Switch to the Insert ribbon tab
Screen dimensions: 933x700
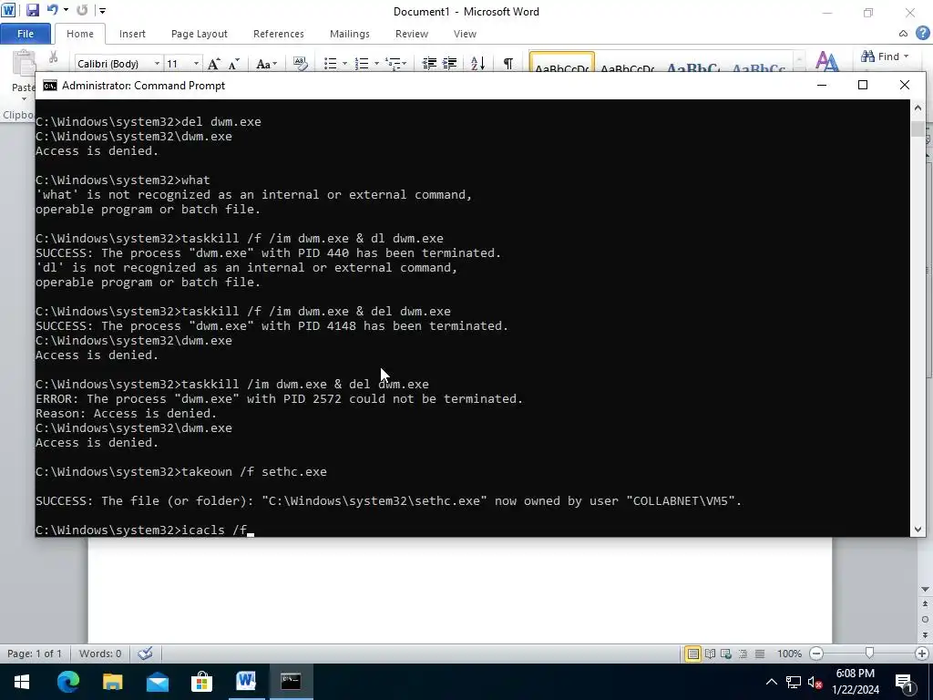click(x=132, y=34)
